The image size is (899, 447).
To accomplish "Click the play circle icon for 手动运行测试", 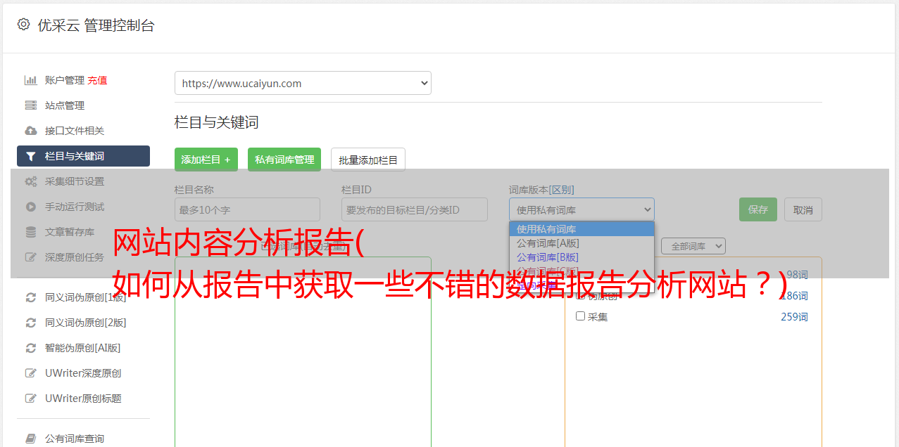I will 31,207.
